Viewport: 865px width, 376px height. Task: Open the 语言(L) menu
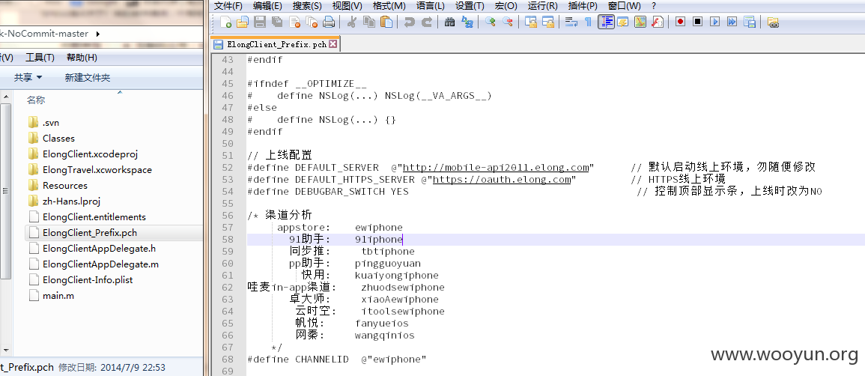(x=431, y=5)
